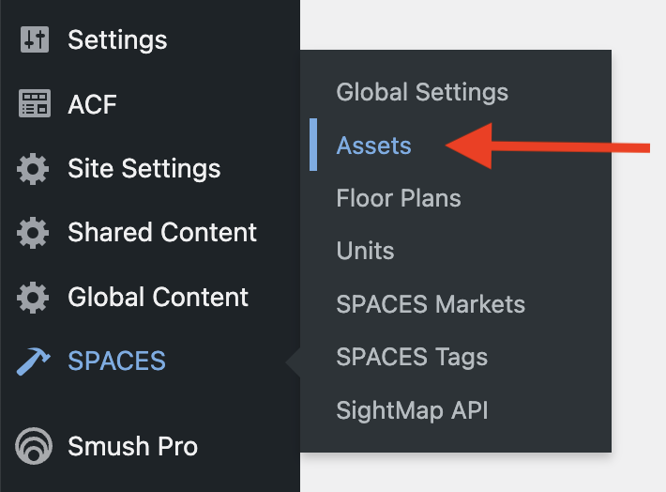
Task: Click the Settings sliders icon
Action: (x=35, y=39)
